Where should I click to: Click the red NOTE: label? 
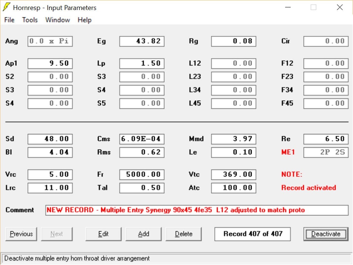[x=292, y=174]
